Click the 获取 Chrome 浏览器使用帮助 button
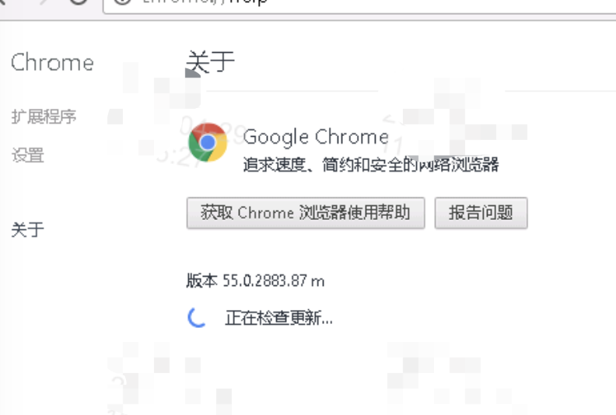The height and width of the screenshot is (415, 616). click(x=306, y=213)
